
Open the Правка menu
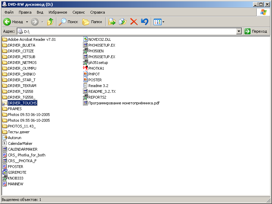point(25,12)
